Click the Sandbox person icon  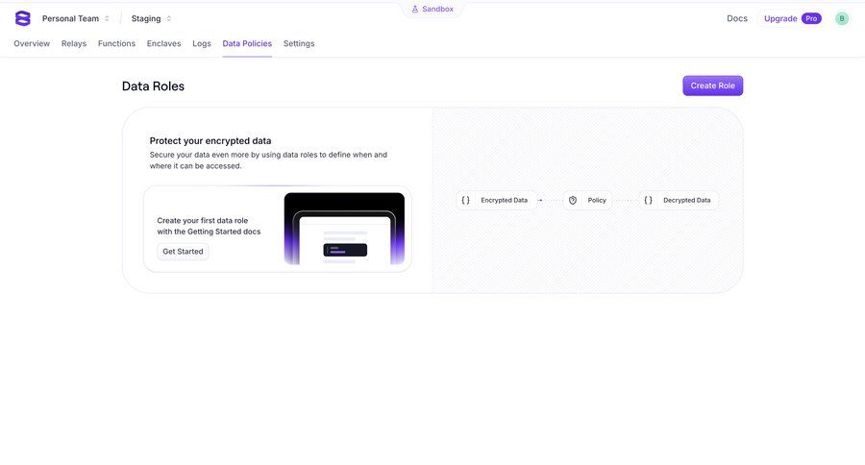[415, 9]
